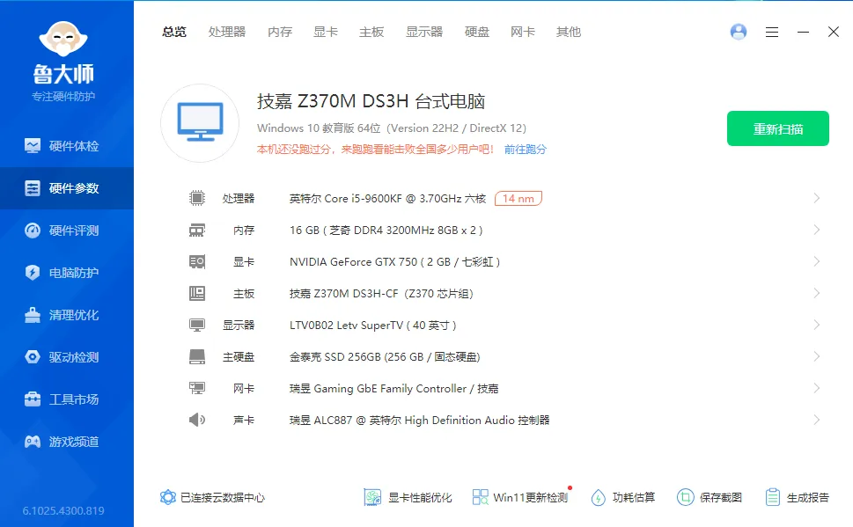This screenshot has height=527, width=853.
Task: Click the 网卡 network adapter icon
Action: pos(197,388)
